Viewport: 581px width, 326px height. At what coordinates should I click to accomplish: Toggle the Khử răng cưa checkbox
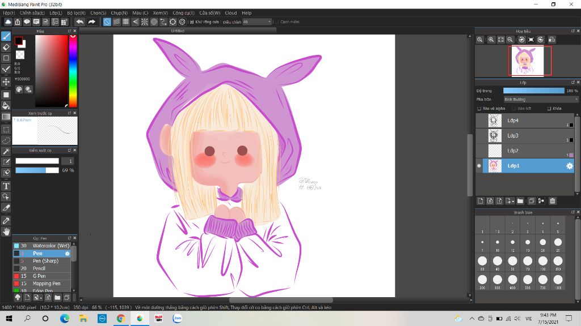click(x=192, y=22)
